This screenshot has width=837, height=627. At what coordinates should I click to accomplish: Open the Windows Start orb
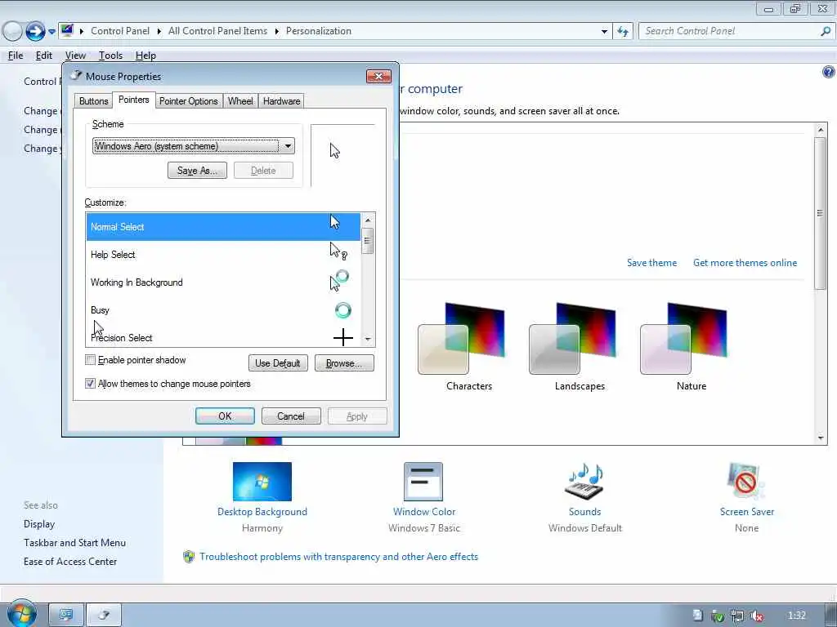22,614
